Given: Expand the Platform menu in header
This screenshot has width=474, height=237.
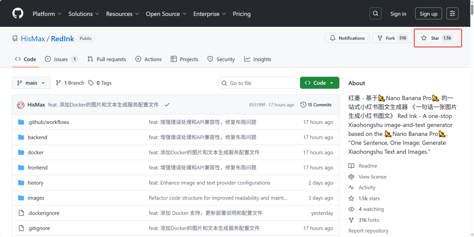Looking at the screenshot, I should pyautogui.click(x=47, y=14).
